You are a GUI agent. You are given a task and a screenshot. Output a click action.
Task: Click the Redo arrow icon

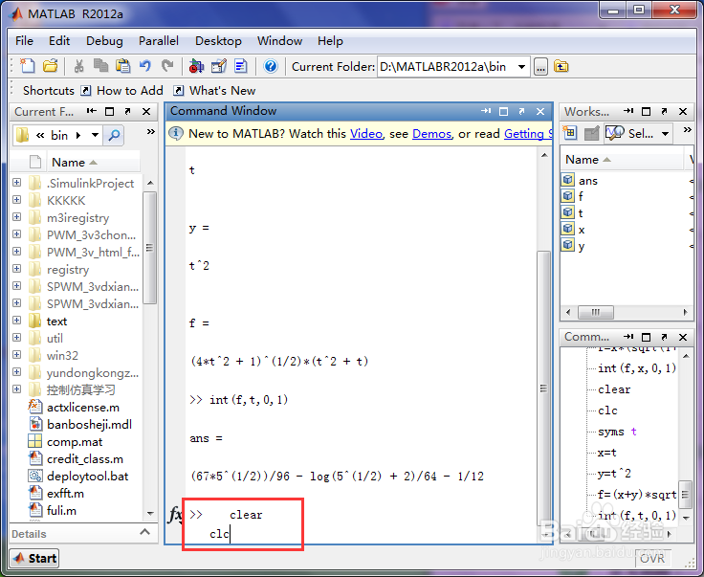[x=167, y=66]
